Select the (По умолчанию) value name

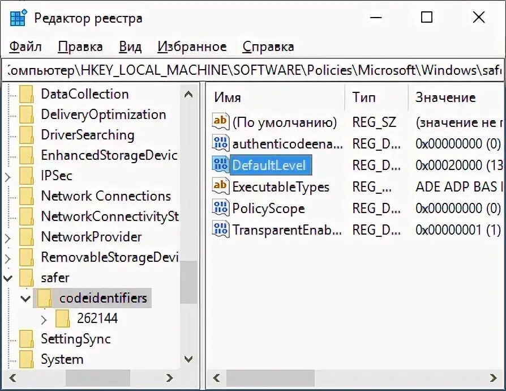pyautogui.click(x=284, y=122)
